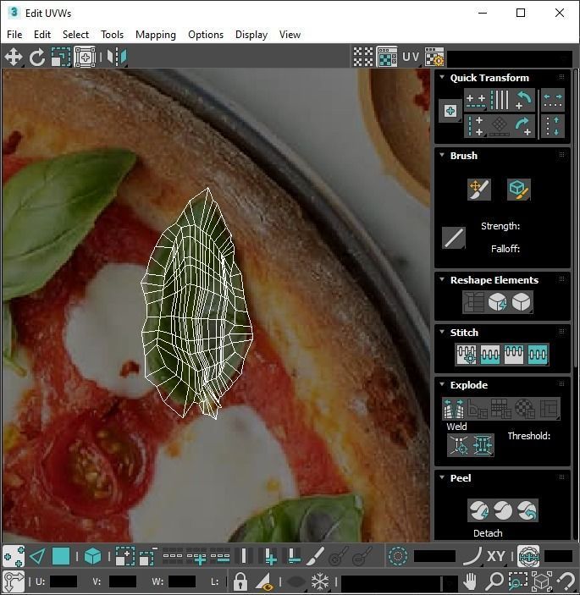Click Relax Until Flat icon
This screenshot has width=580, height=595.
pos(497,302)
